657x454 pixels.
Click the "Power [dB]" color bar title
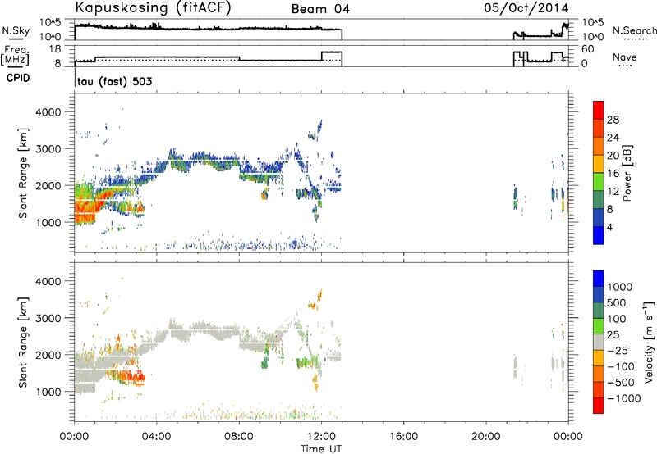(x=627, y=173)
